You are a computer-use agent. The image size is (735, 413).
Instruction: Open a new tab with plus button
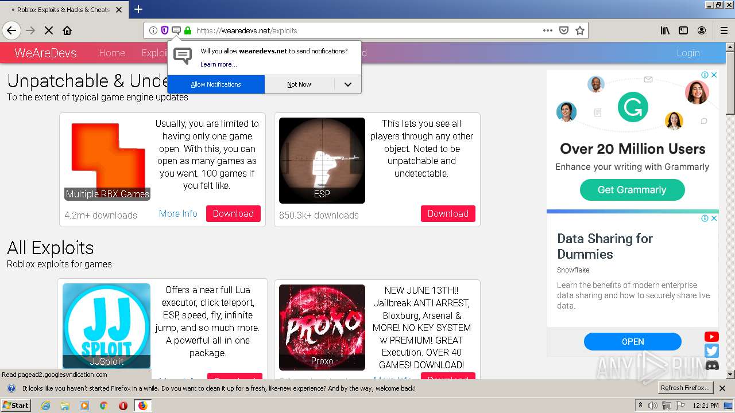(138, 9)
